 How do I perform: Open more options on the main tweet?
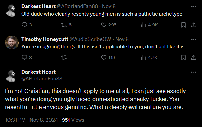click(x=194, y=72)
